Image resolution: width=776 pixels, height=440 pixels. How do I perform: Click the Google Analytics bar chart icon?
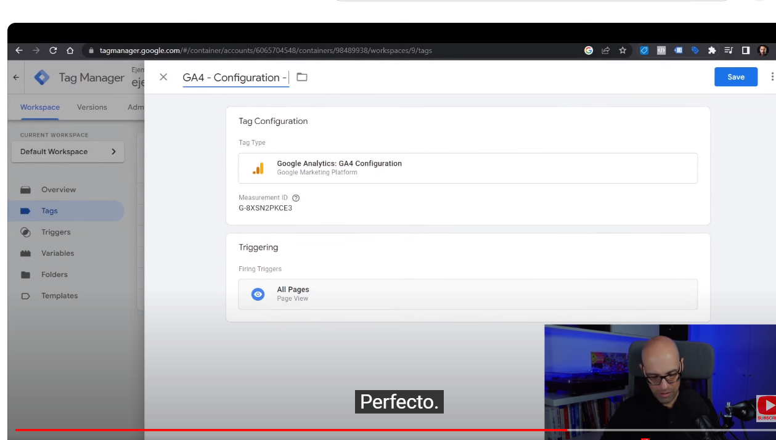(258, 168)
